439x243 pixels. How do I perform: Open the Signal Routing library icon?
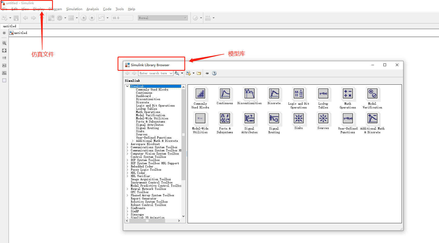pos(274,119)
